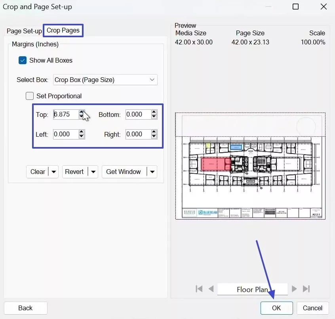The image size is (335, 319).
Task: Increment the Top margin value stepper
Action: point(81,112)
